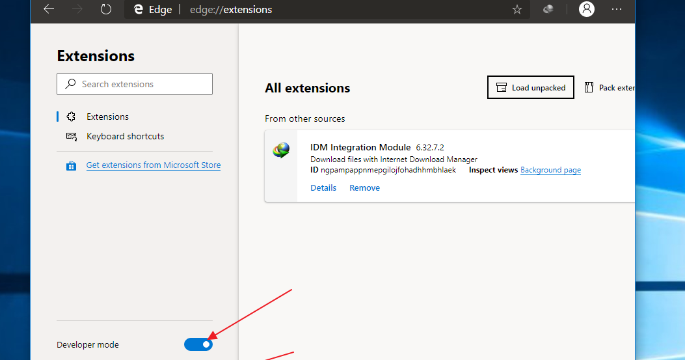Open the user profile avatar
Image resolution: width=685 pixels, height=360 pixels.
coord(587,9)
